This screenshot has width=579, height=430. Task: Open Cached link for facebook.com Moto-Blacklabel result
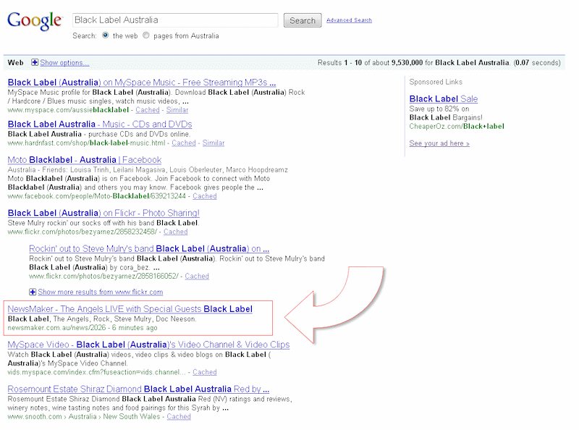point(205,195)
